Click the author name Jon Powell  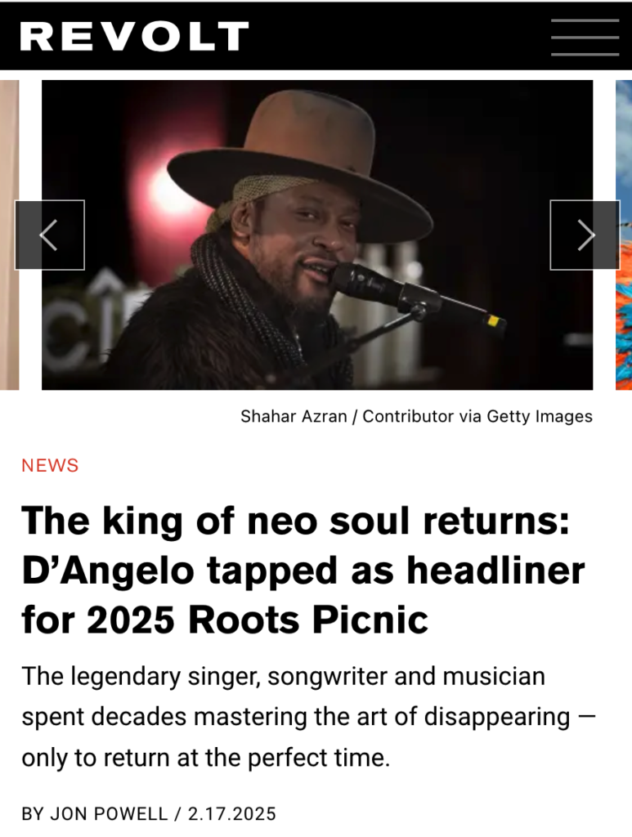(109, 814)
